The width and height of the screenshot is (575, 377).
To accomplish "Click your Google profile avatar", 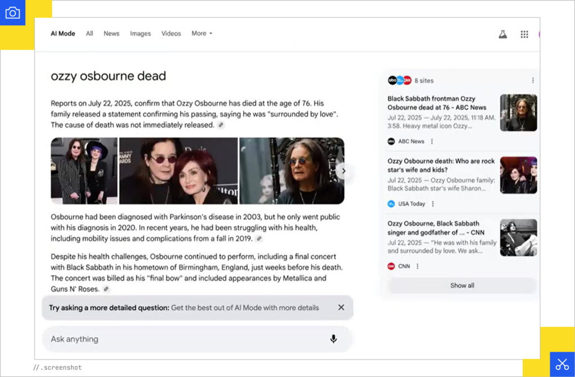I will (x=540, y=34).
